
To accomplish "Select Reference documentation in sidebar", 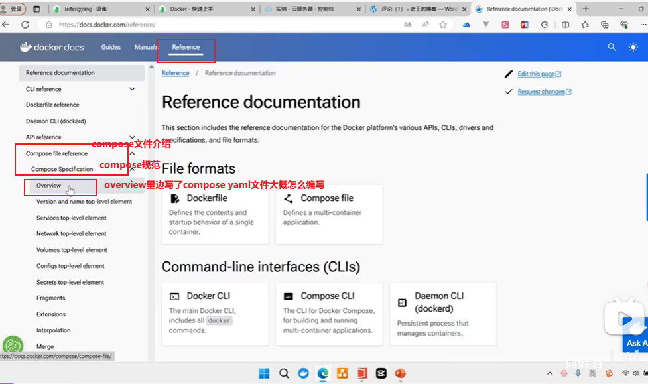I will [82, 73].
